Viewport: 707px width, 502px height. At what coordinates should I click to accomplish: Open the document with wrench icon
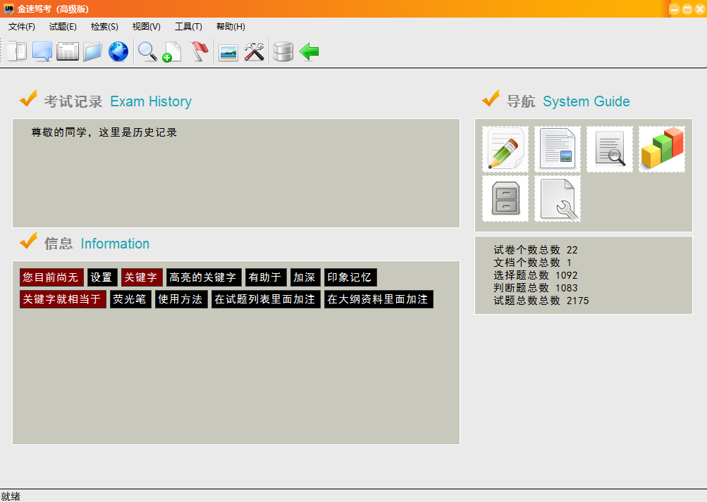tap(558, 199)
